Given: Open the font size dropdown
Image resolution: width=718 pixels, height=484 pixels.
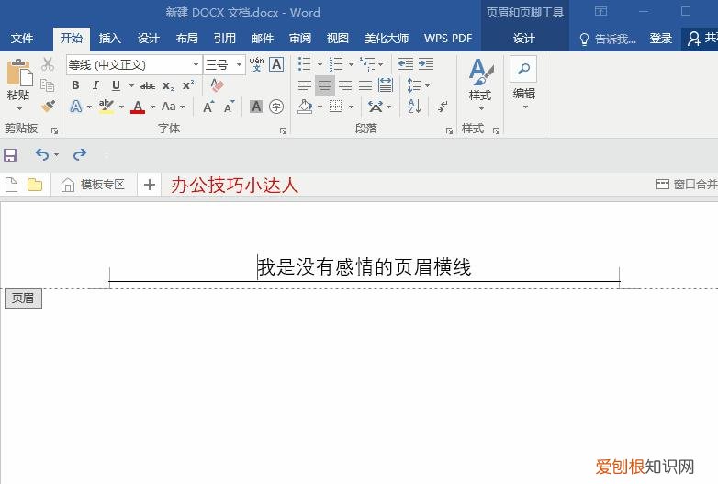Looking at the screenshot, I should point(239,64).
